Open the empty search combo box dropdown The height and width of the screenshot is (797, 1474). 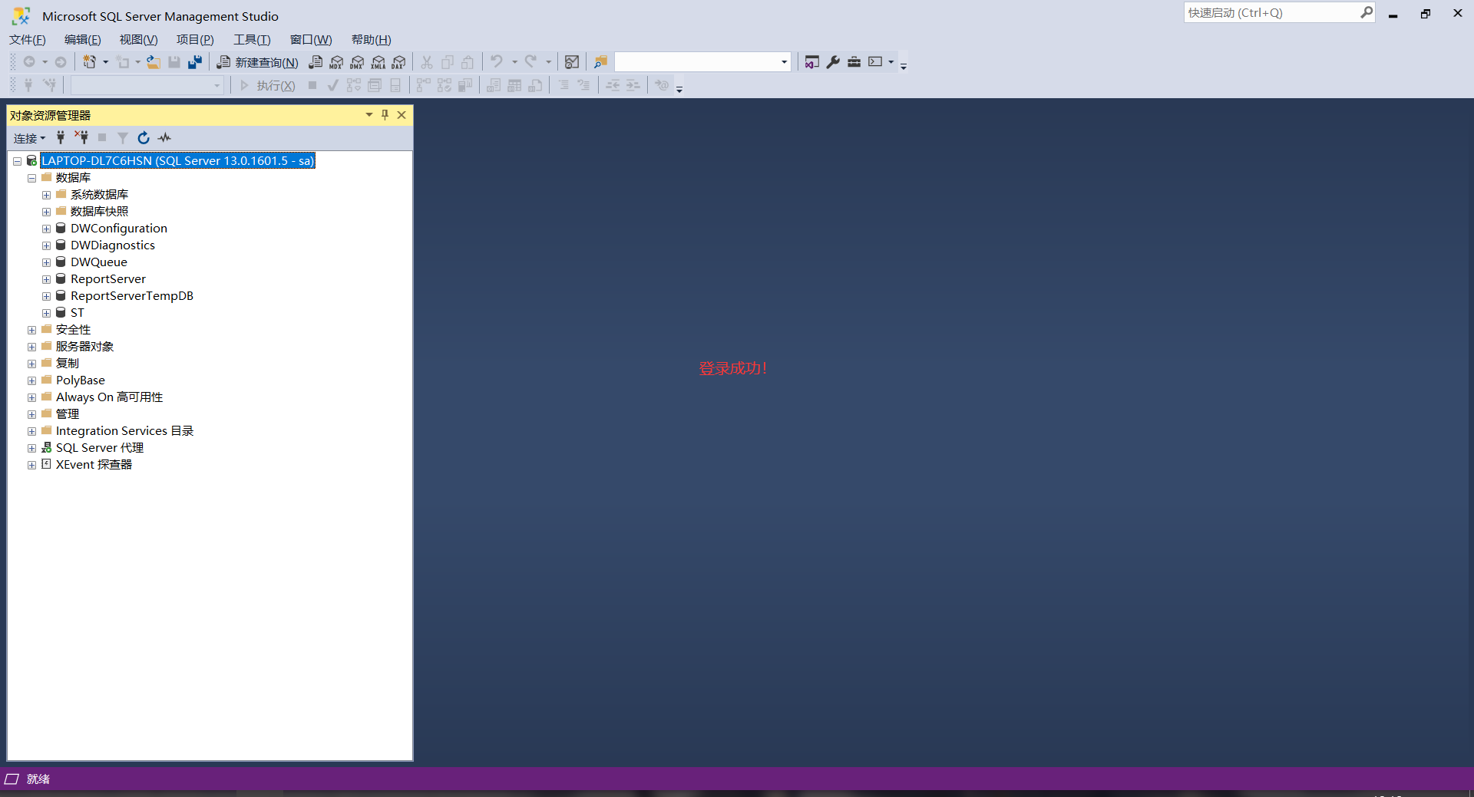tap(784, 62)
